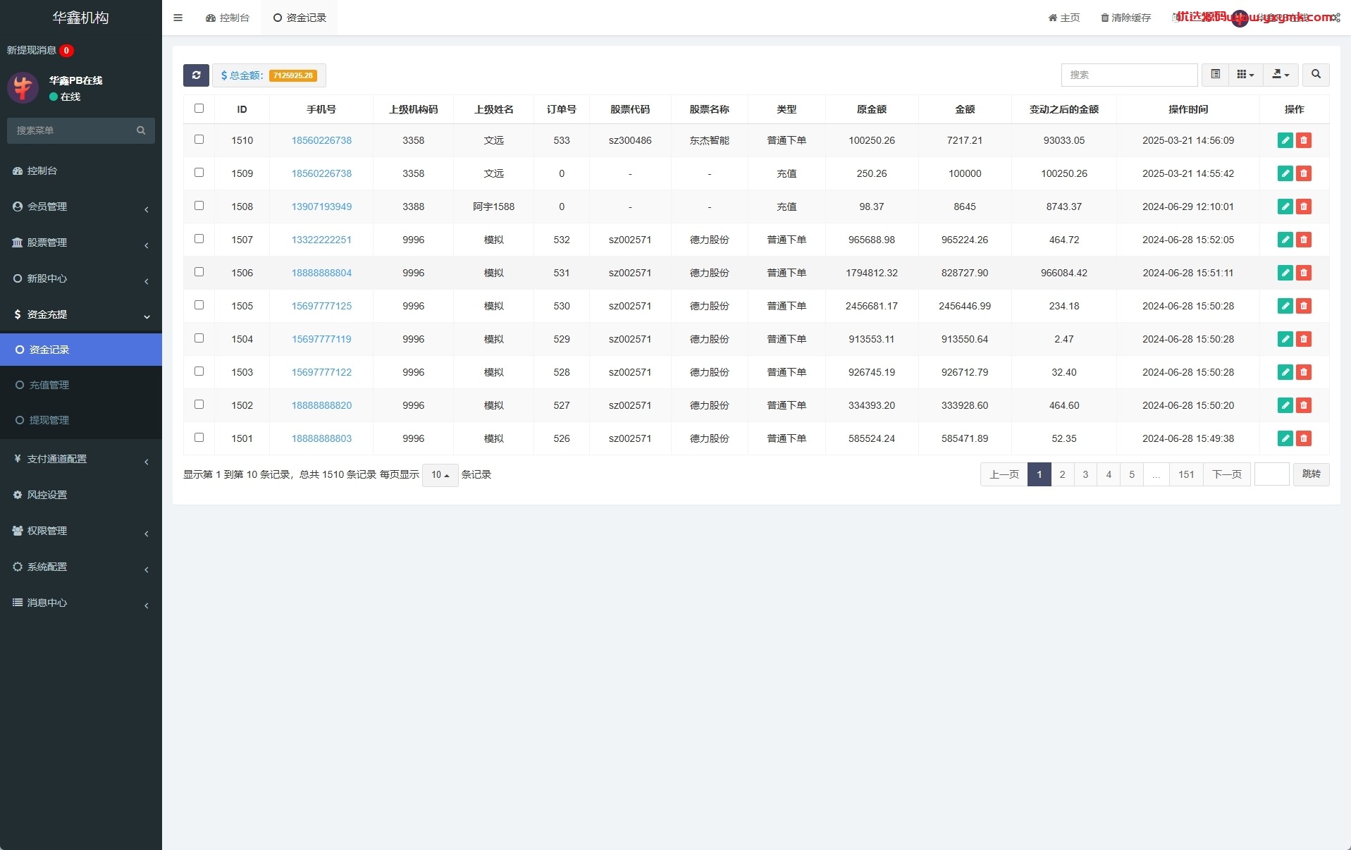
Task: Check the row 1503 checkbox
Action: [x=199, y=371]
